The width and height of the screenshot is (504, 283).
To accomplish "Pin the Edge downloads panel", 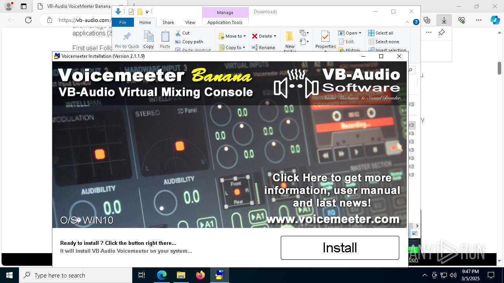I will tap(441, 33).
